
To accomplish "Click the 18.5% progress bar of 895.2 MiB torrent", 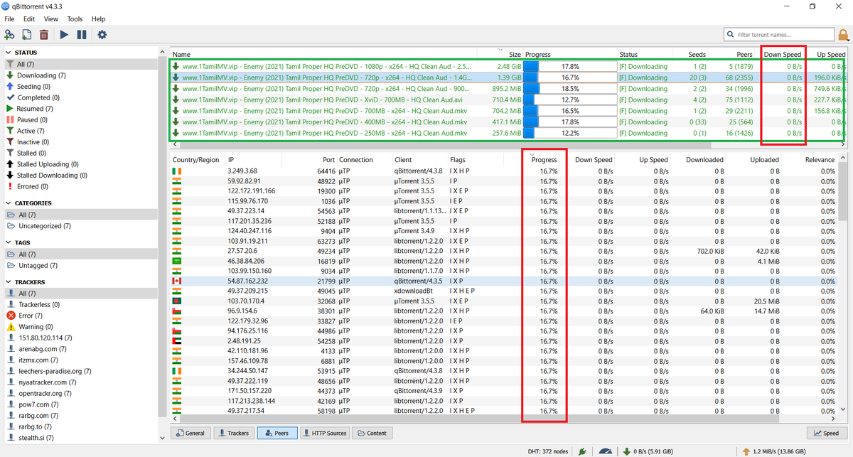I will click(569, 89).
